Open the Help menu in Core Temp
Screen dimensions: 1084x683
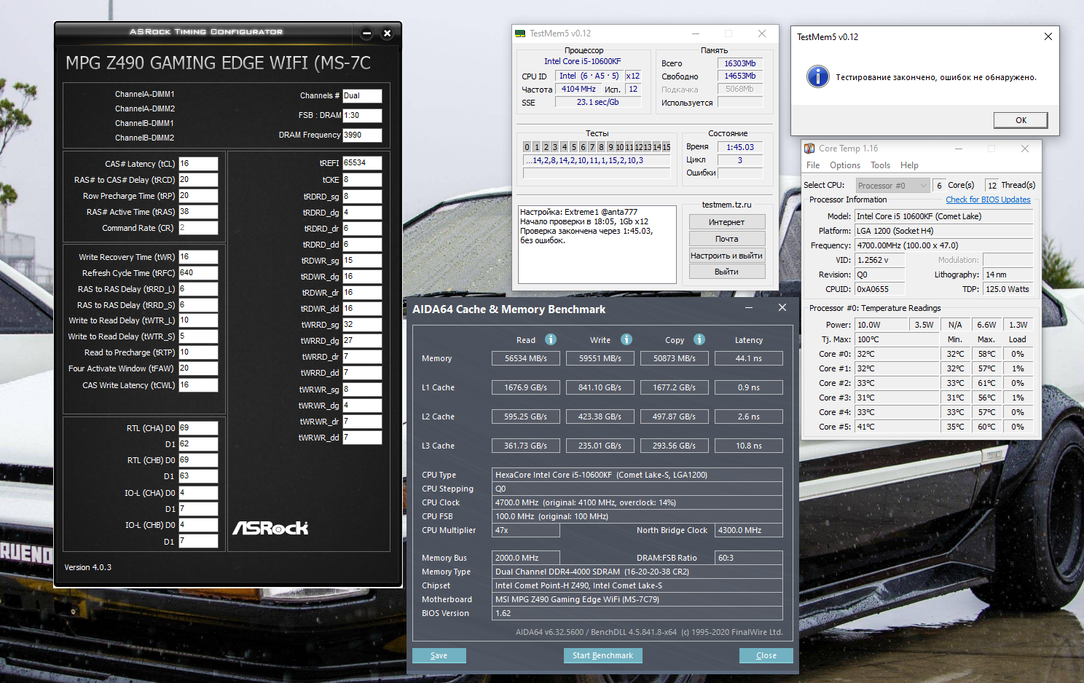[909, 165]
